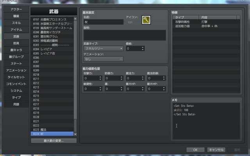This screenshot has width=250, height=156.
Task: Open the 用語 tab
Action: point(16,104)
